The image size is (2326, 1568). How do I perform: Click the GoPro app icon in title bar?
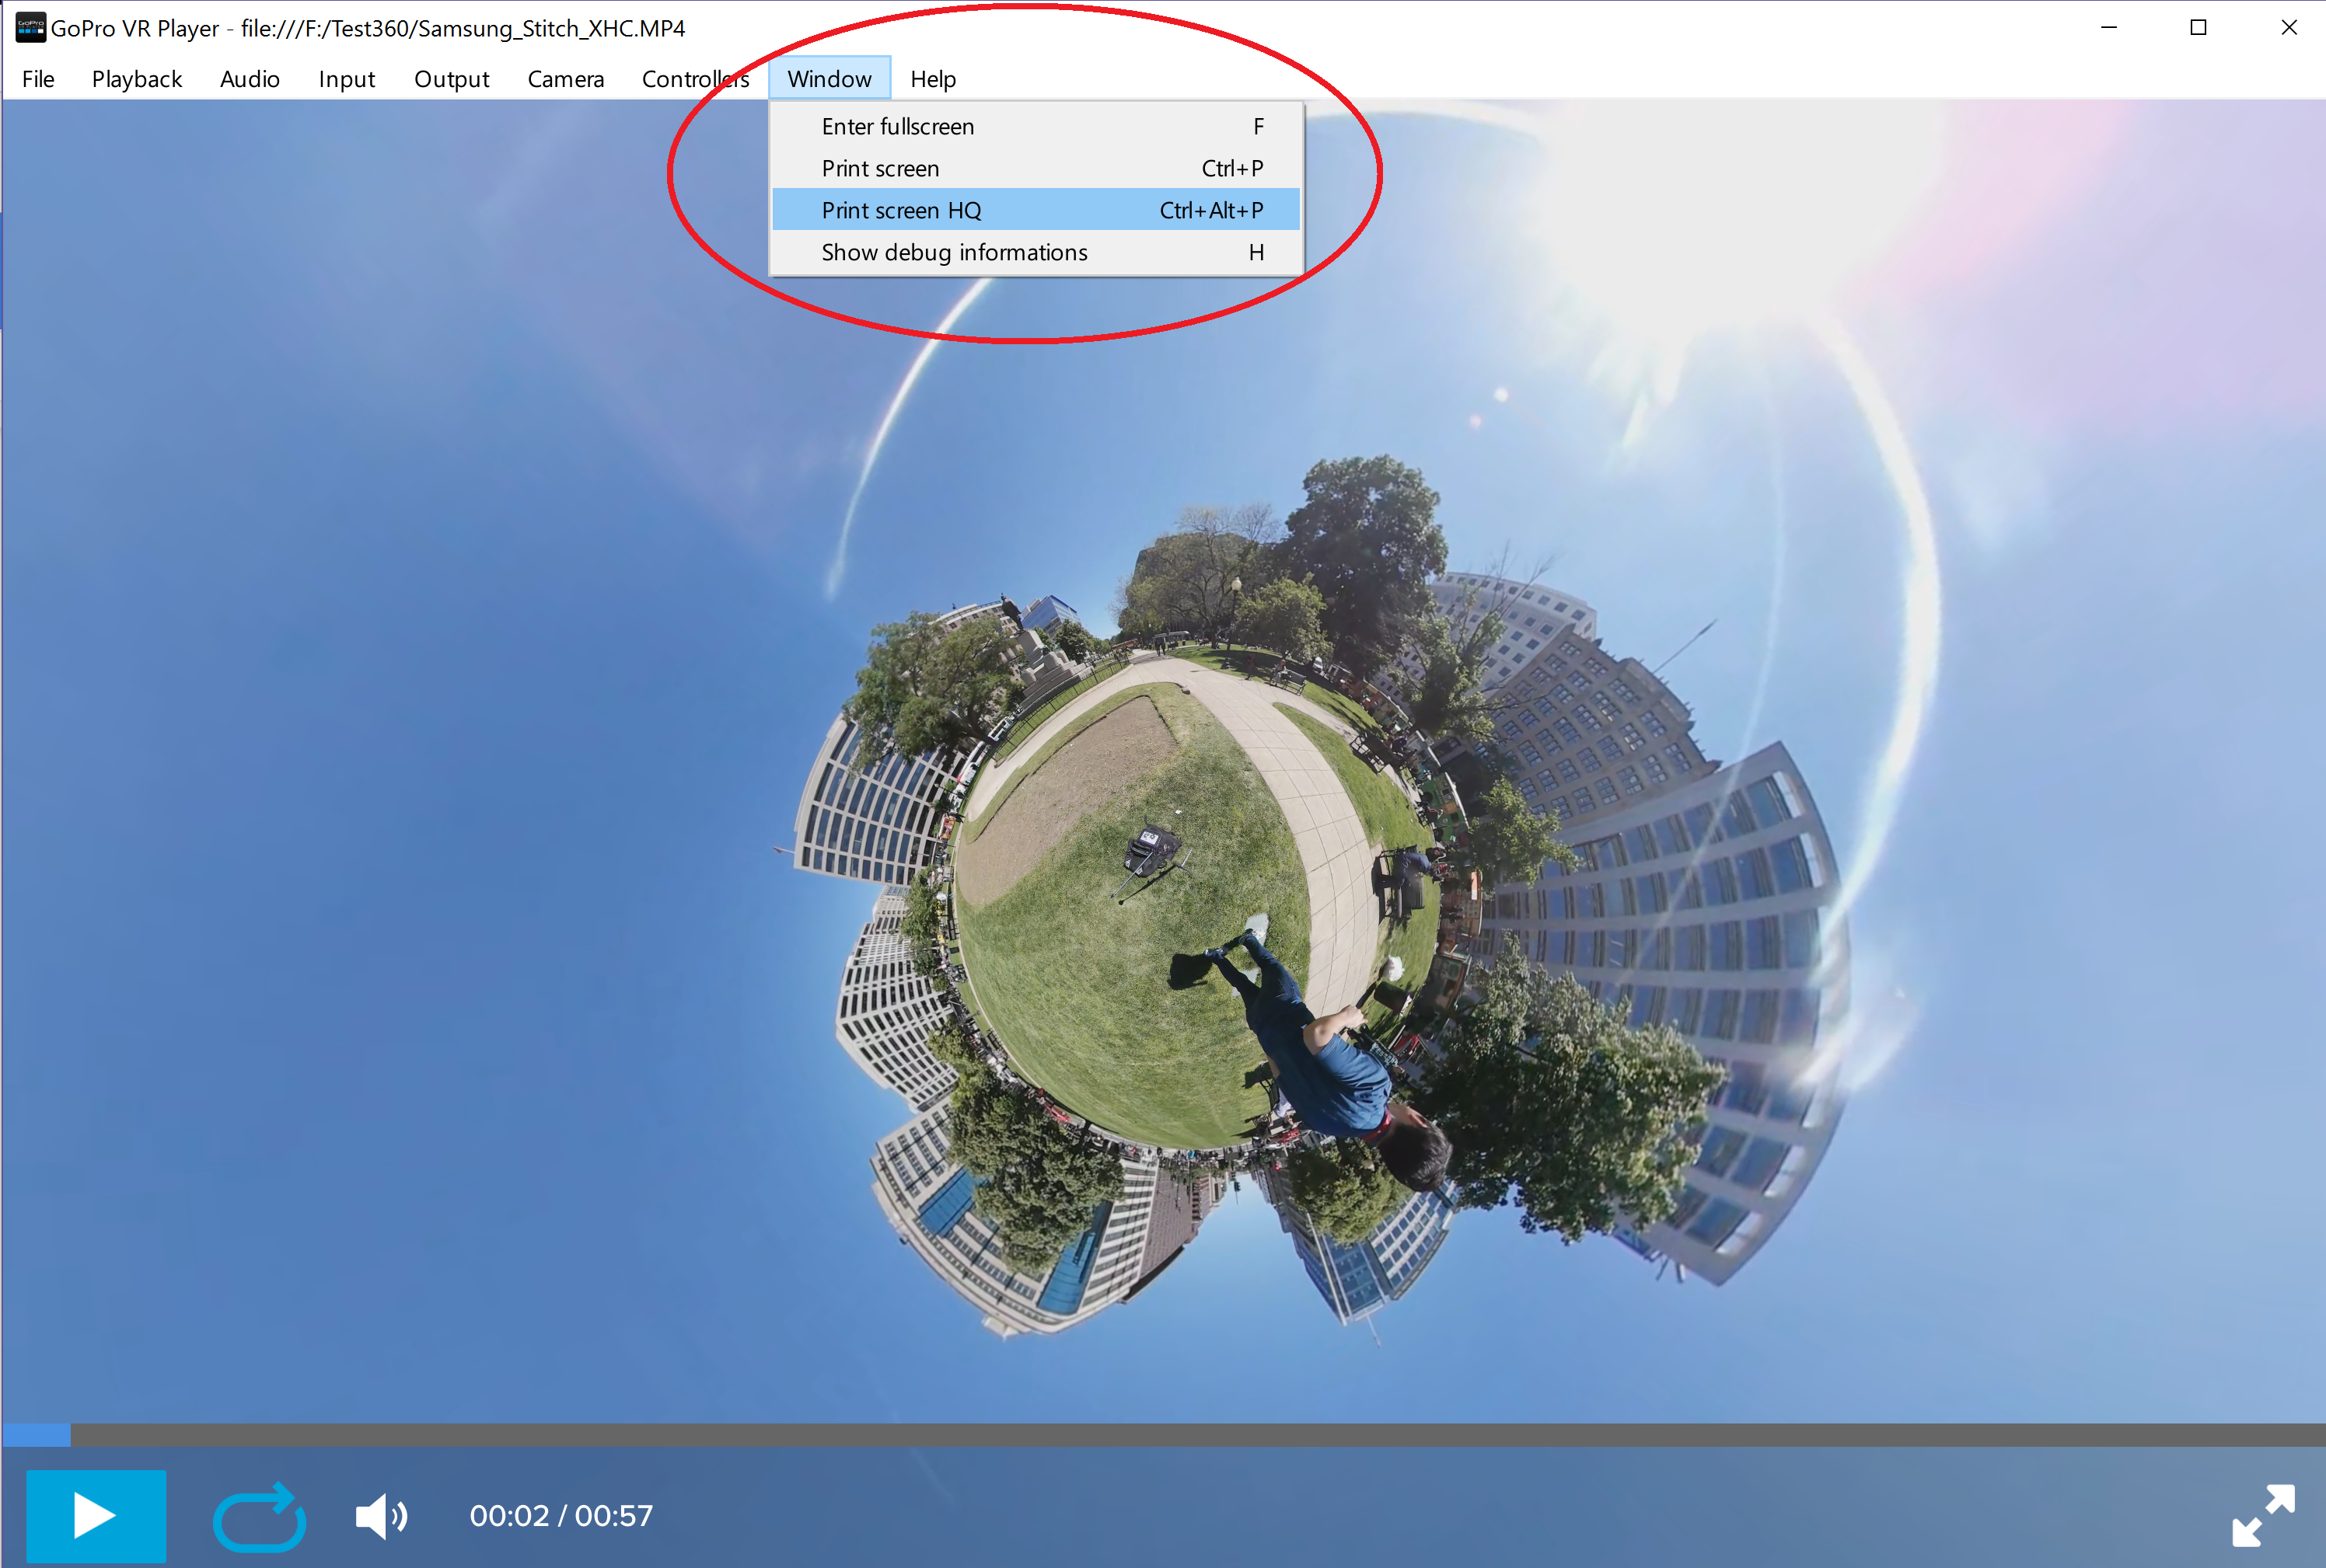(30, 28)
